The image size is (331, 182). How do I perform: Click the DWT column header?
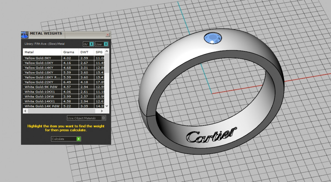pyautogui.click(x=86, y=52)
